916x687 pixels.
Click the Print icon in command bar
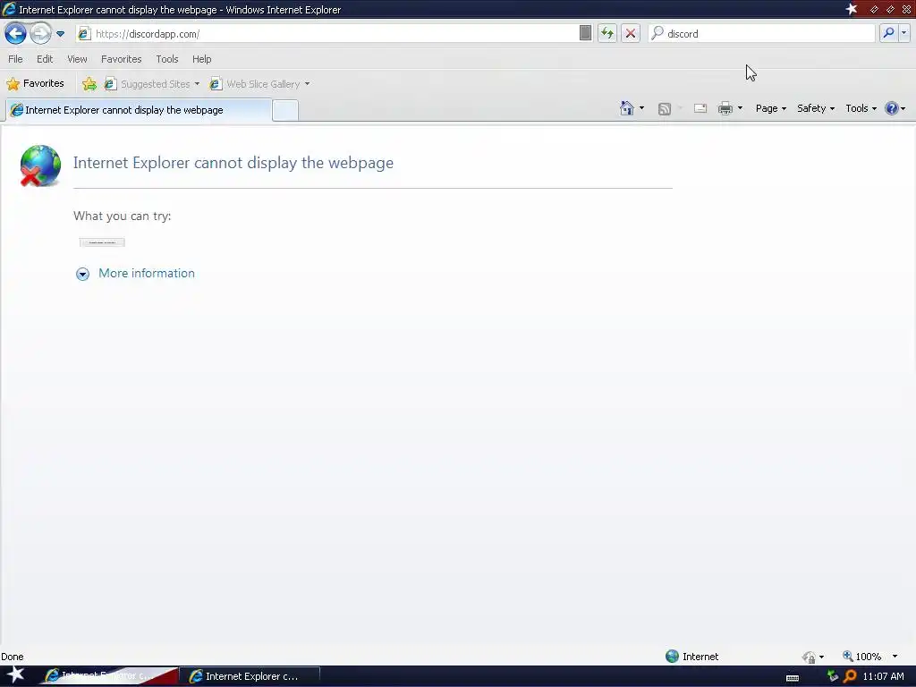725,108
